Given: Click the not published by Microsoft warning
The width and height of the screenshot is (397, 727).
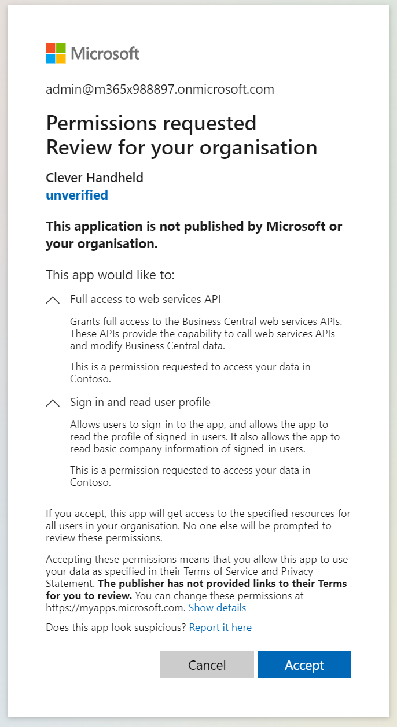Looking at the screenshot, I should tap(194, 235).
